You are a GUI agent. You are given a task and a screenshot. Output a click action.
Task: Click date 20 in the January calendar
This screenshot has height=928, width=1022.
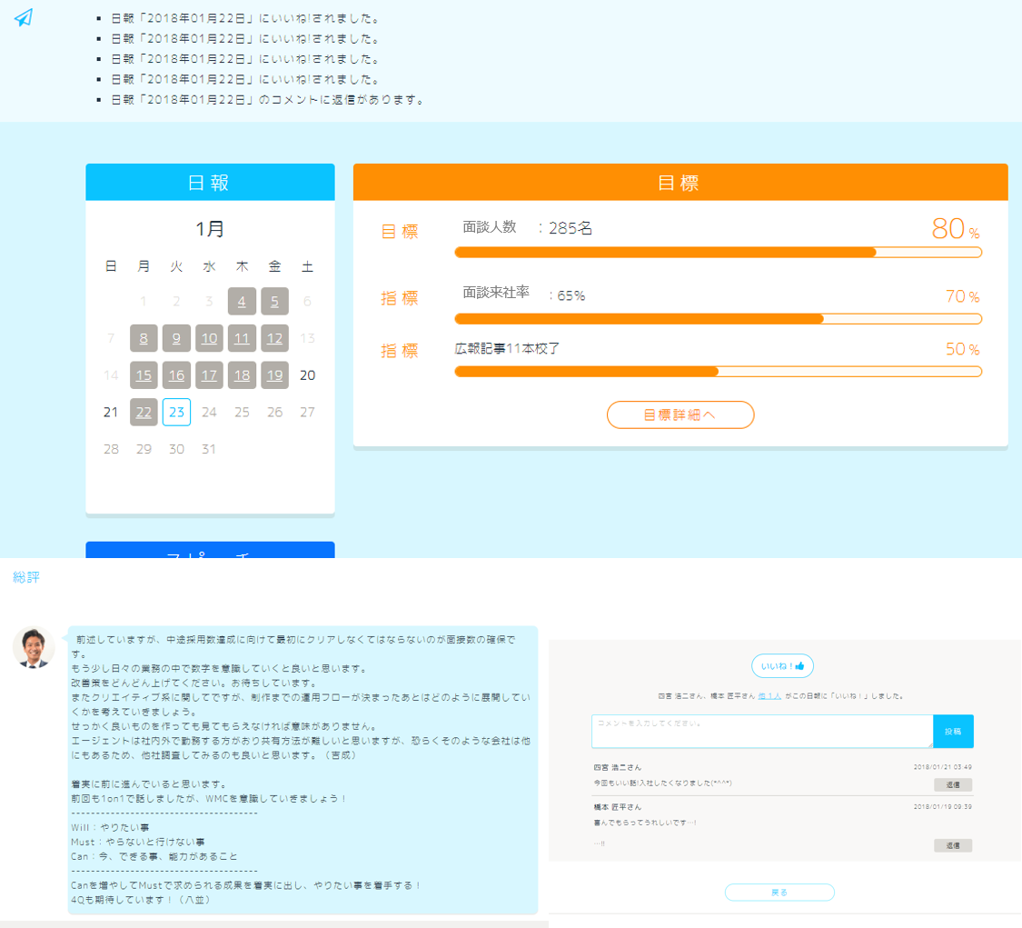pyautogui.click(x=308, y=375)
